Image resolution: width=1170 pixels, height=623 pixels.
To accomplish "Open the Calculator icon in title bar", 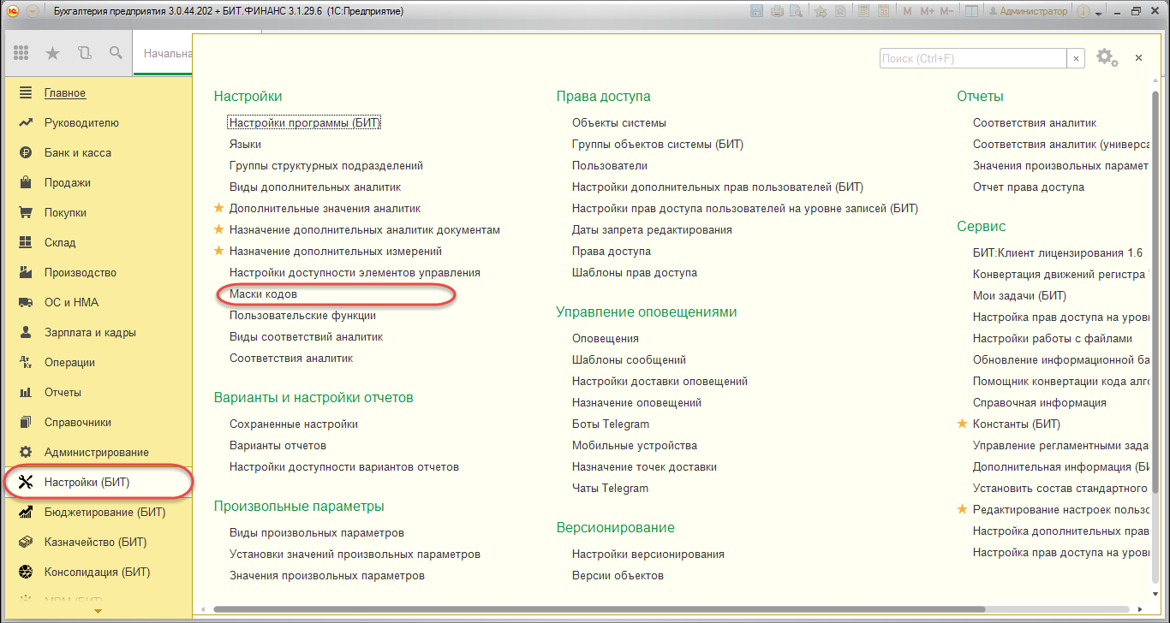I will (863, 11).
